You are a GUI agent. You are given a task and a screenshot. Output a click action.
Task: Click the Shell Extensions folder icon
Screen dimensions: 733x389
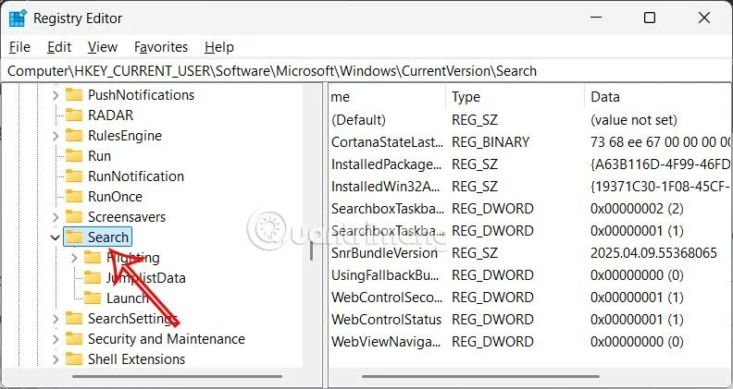point(74,359)
